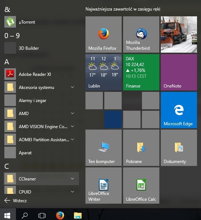Click the 'C' section header

pyautogui.click(x=7, y=166)
